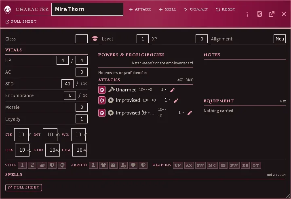291x199 pixels.
Task: Toggle the MC weapon proficiency
Action: tap(212, 165)
